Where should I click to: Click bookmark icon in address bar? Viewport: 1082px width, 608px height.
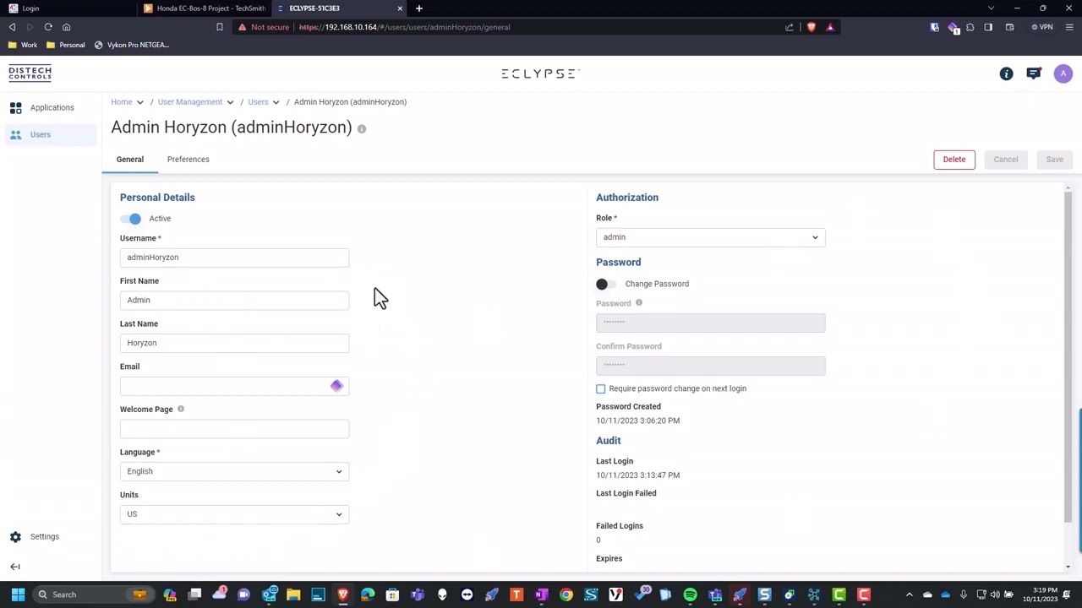(x=219, y=27)
